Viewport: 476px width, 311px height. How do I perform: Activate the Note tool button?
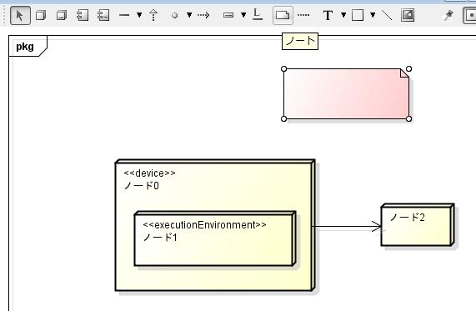pos(283,15)
